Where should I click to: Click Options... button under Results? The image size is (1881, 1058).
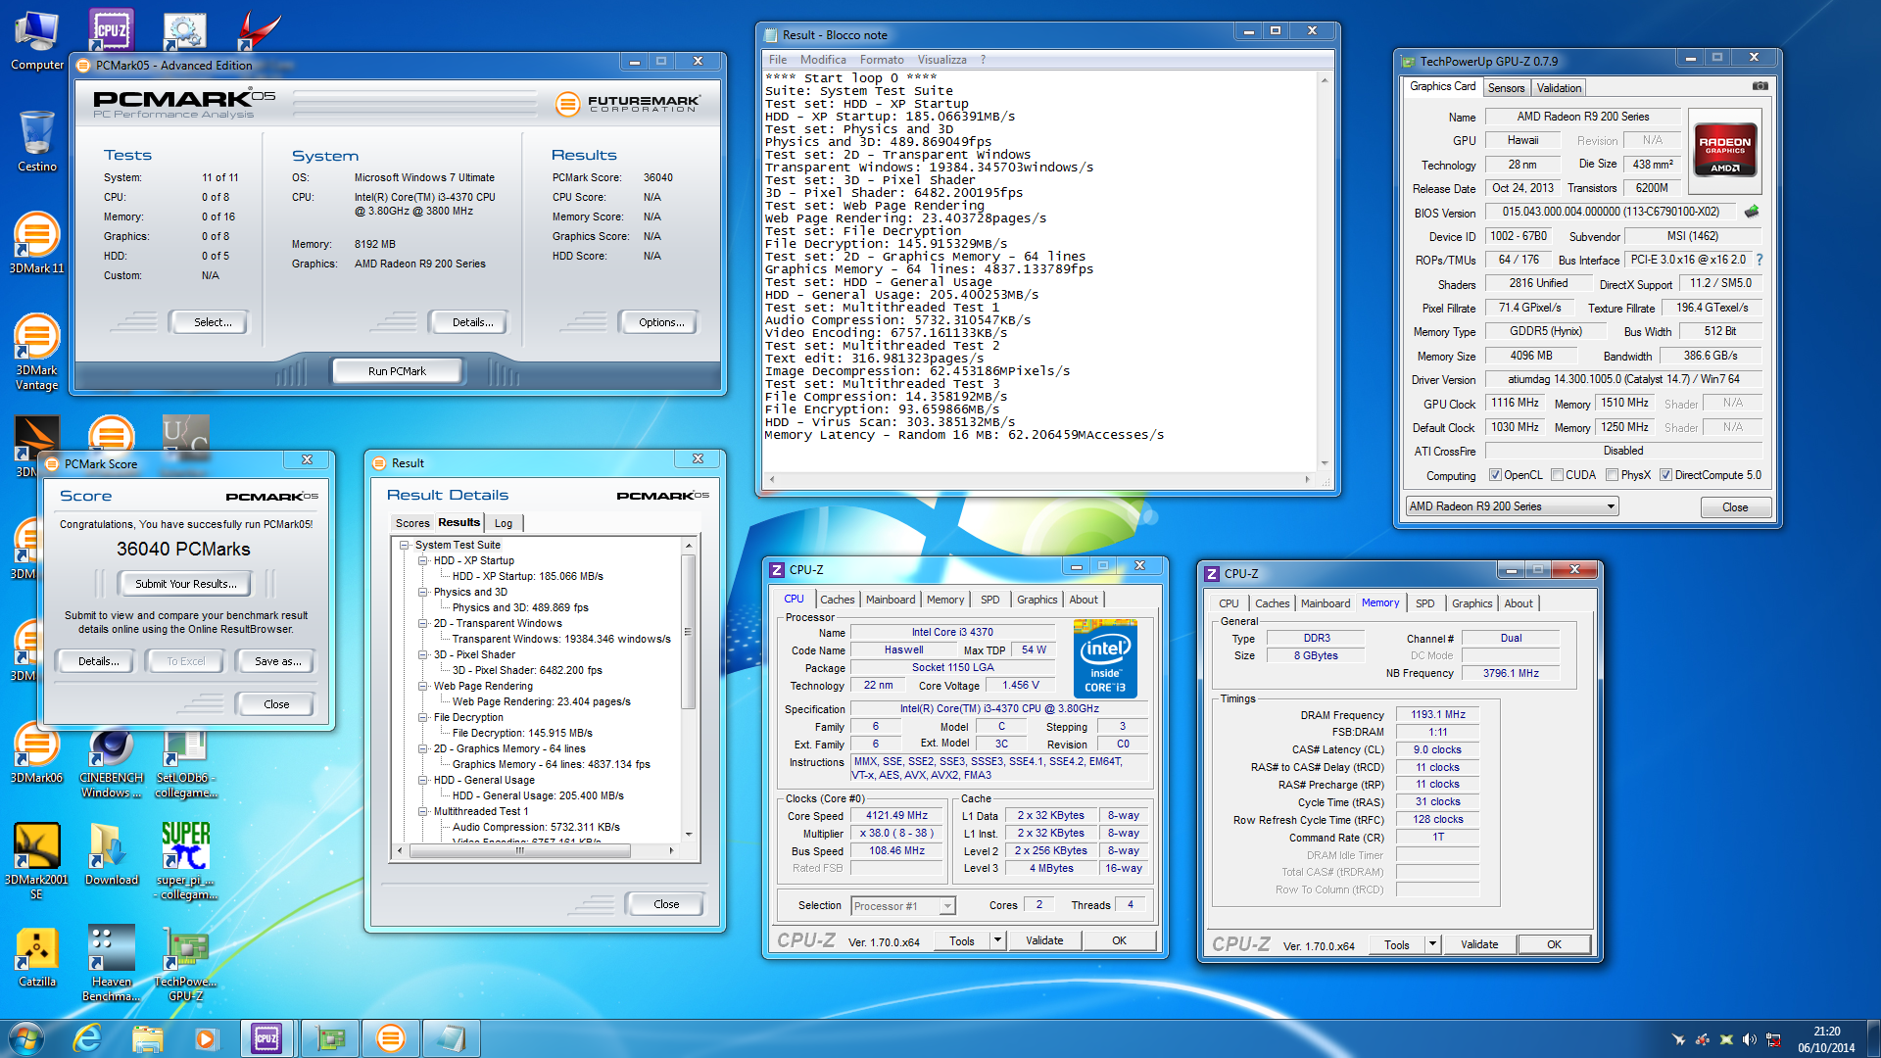661,322
